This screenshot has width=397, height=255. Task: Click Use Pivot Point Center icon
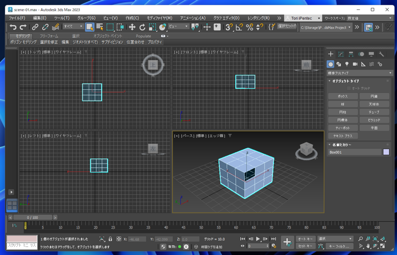tap(195, 27)
